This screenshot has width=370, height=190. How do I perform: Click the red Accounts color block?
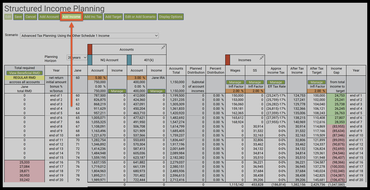(90, 49)
